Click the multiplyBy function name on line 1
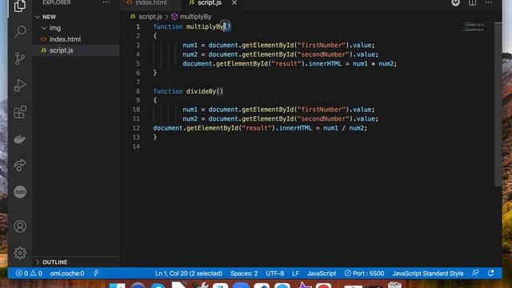The width and height of the screenshot is (512, 288). (205, 26)
